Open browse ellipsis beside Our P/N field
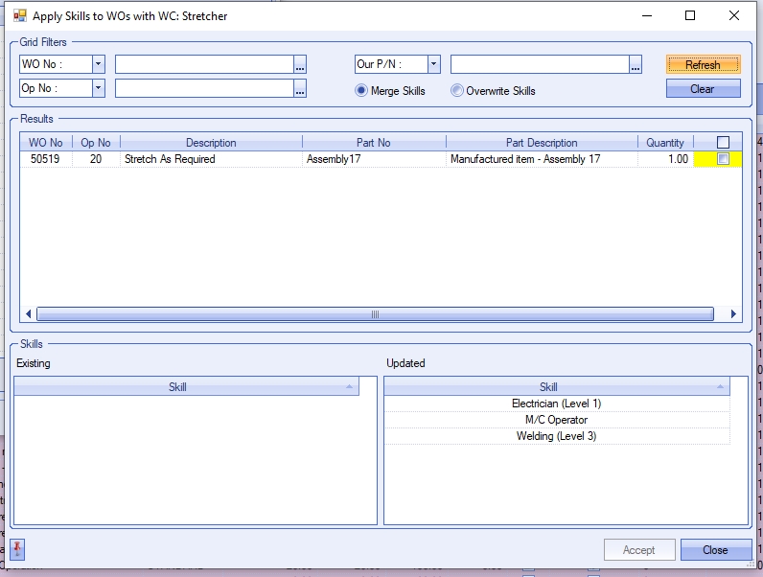The height and width of the screenshot is (577, 763). click(x=636, y=65)
